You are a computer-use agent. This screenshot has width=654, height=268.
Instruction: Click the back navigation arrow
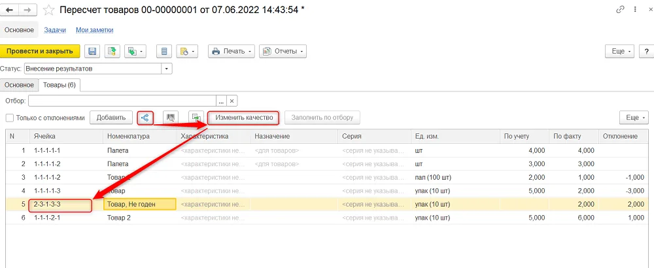(x=10, y=10)
